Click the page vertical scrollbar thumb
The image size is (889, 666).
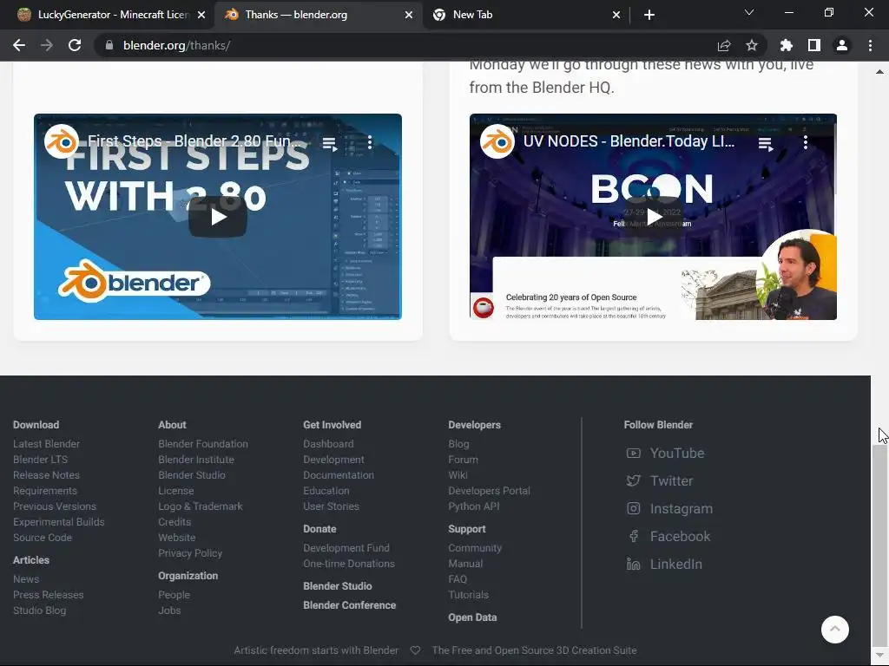click(879, 546)
